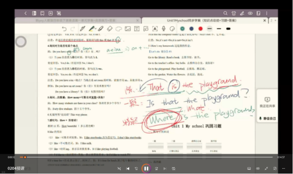Toggle the eye view mode icon
Screen dimensions: 293x174
(250, 13)
